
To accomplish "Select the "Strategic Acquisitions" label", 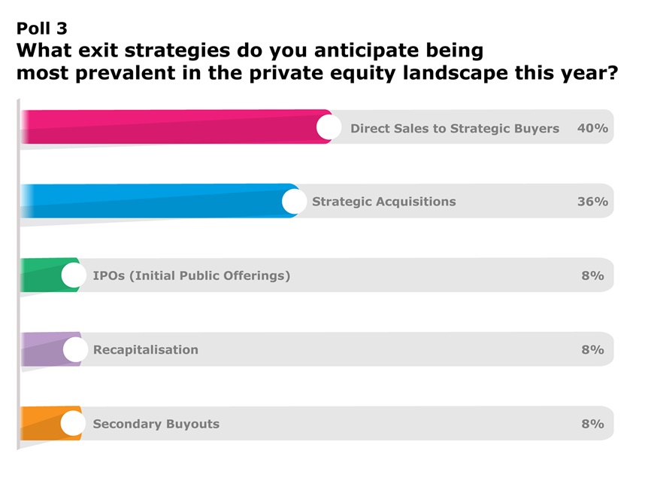I will [383, 202].
